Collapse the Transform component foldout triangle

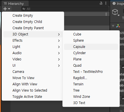click(x=113, y=26)
